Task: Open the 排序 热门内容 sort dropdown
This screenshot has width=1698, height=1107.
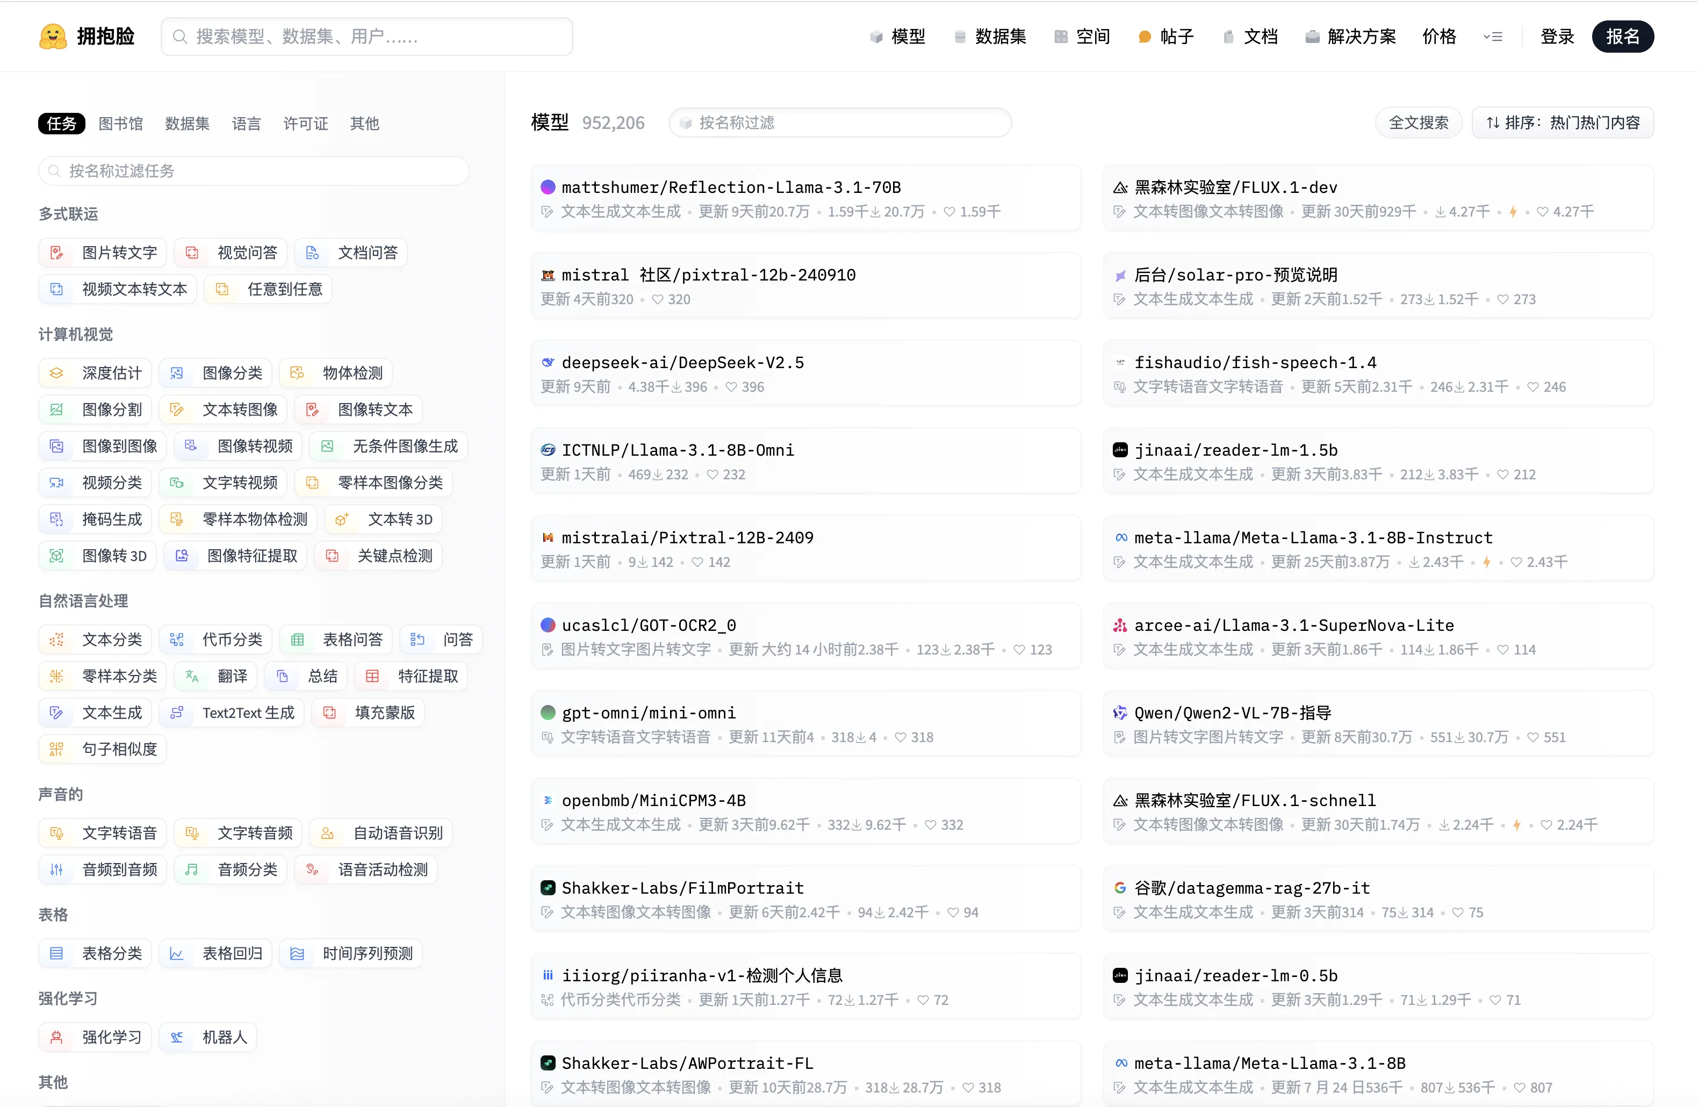Action: [1563, 123]
